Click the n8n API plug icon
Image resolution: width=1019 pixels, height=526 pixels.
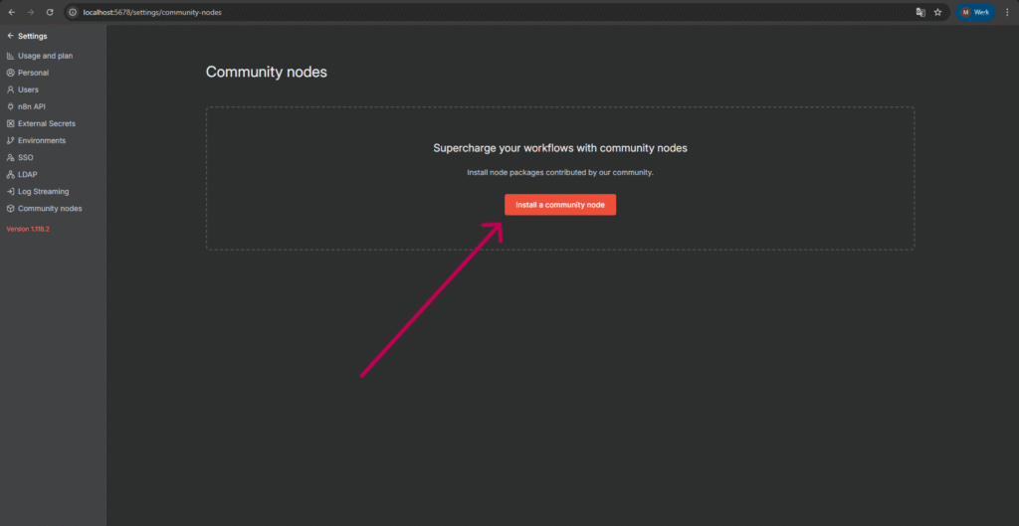pos(10,106)
